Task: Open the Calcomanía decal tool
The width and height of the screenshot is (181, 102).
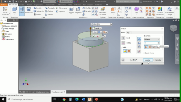Action: click(61, 8)
